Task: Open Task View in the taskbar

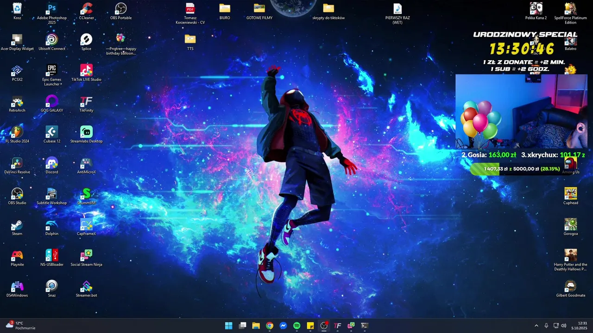Action: click(242, 326)
